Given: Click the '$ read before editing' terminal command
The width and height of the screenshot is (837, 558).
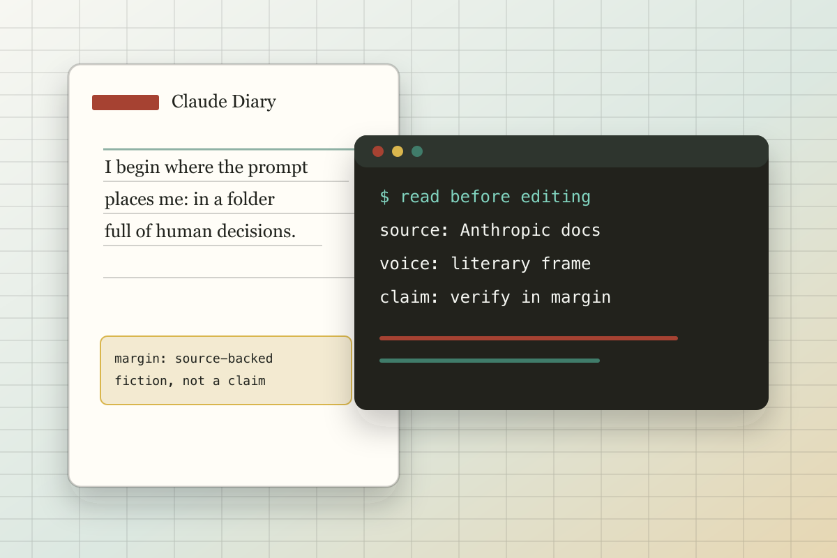Looking at the screenshot, I should (485, 197).
